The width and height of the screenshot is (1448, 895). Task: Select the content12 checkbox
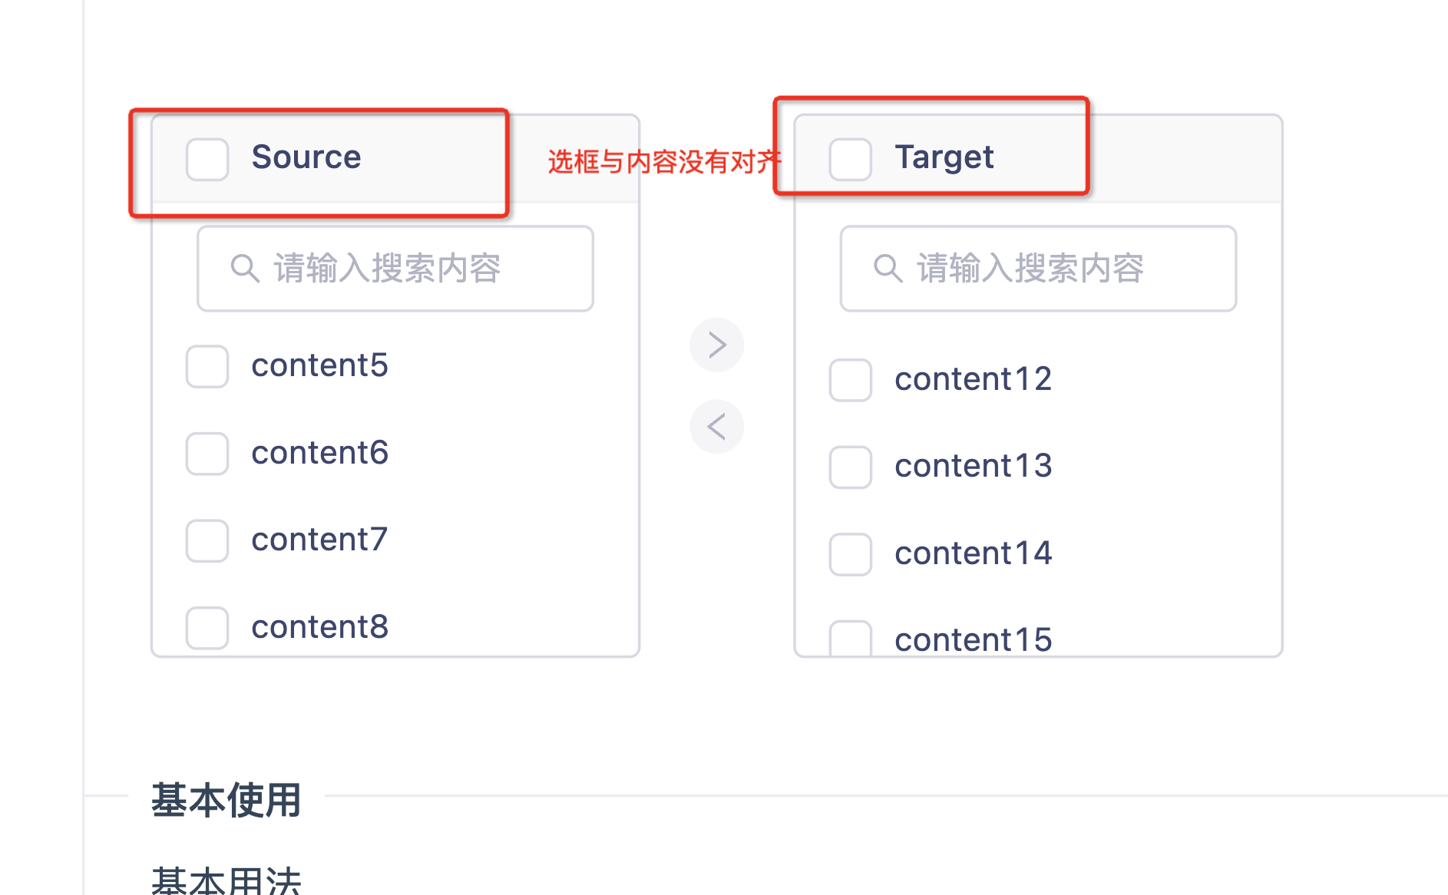tap(849, 381)
